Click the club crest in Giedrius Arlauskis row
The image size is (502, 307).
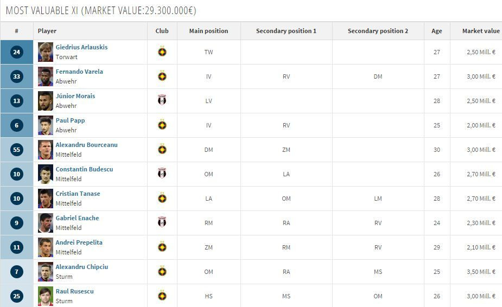[162, 52]
